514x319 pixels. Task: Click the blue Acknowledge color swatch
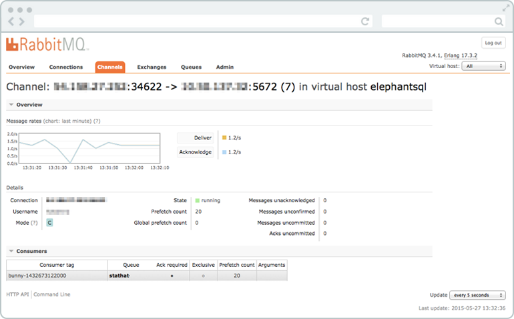coord(224,152)
